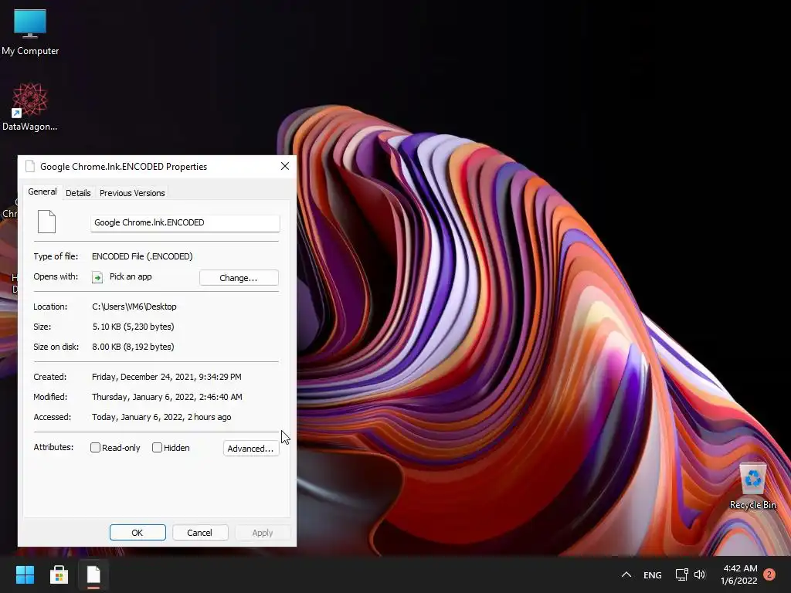Open the volume speaker tray icon
Viewport: 791px width, 593px height.
click(x=700, y=574)
